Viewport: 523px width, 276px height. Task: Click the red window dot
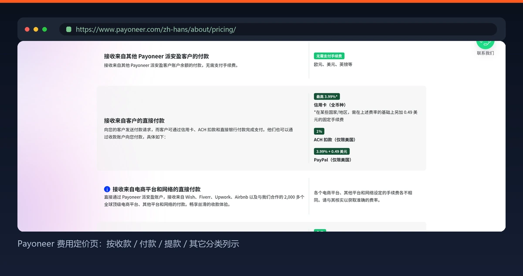(x=27, y=29)
